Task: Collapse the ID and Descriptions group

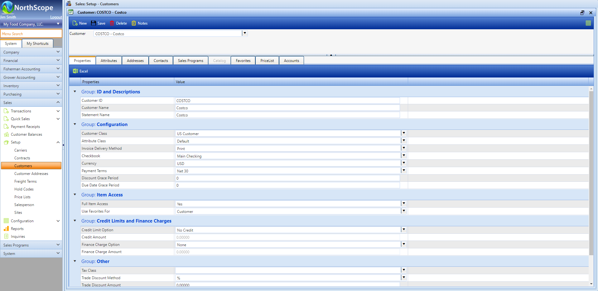Action: (75, 92)
